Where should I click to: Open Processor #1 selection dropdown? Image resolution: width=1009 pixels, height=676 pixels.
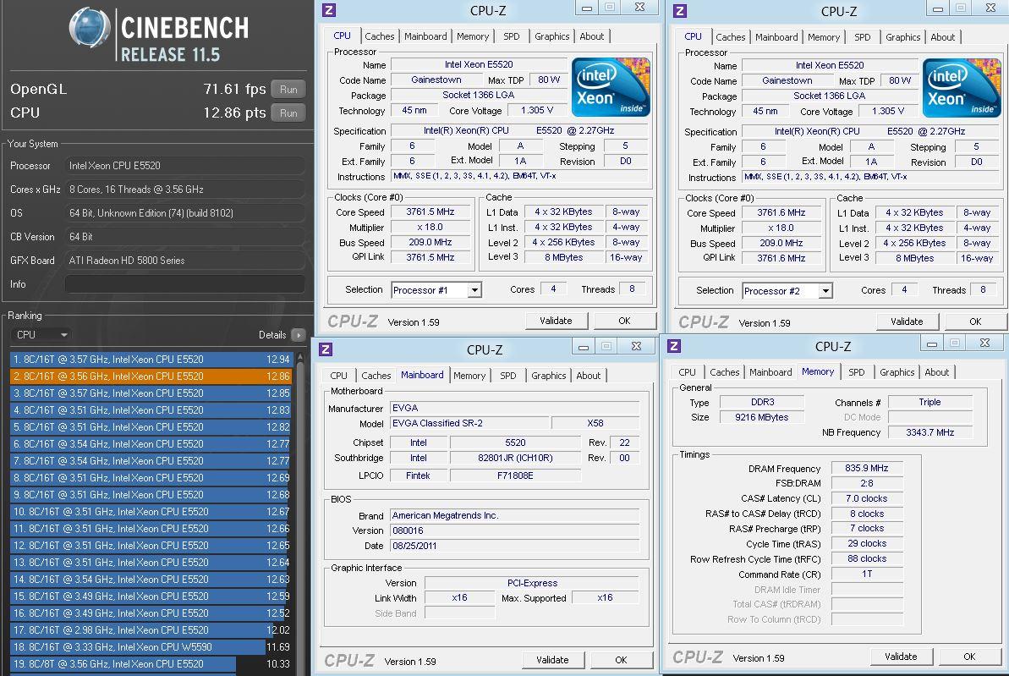click(x=436, y=290)
